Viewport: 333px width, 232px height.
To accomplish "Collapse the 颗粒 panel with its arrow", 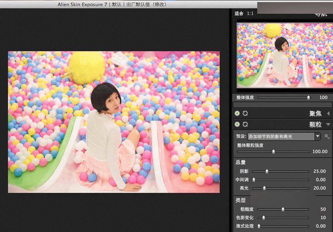I will pyautogui.click(x=328, y=124).
